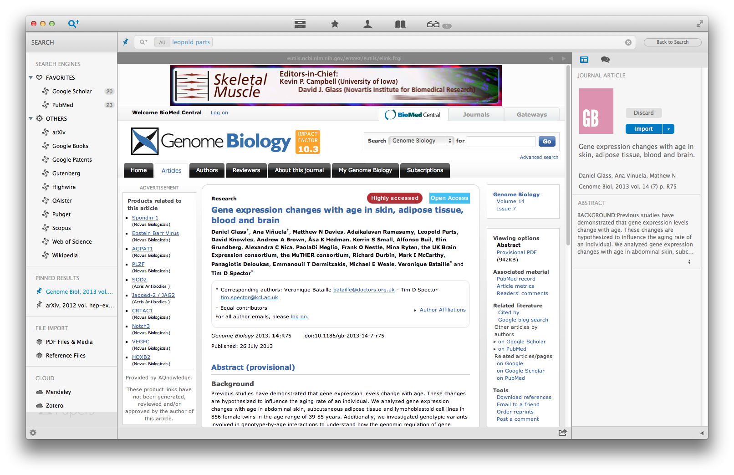Image resolution: width=734 pixels, height=475 pixels.
Task: Open About this journal tab
Action: pyautogui.click(x=299, y=170)
